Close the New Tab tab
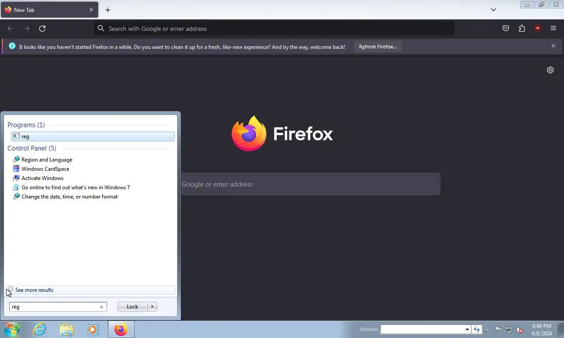The height and width of the screenshot is (338, 564). pyautogui.click(x=91, y=10)
